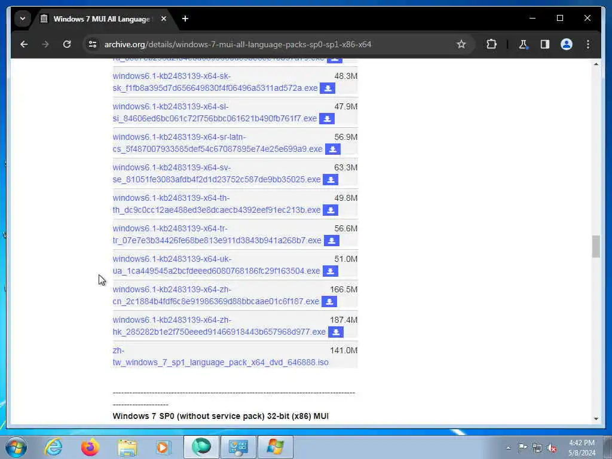
Task: Download icon for x64-th-th exe
Action: coord(331,210)
